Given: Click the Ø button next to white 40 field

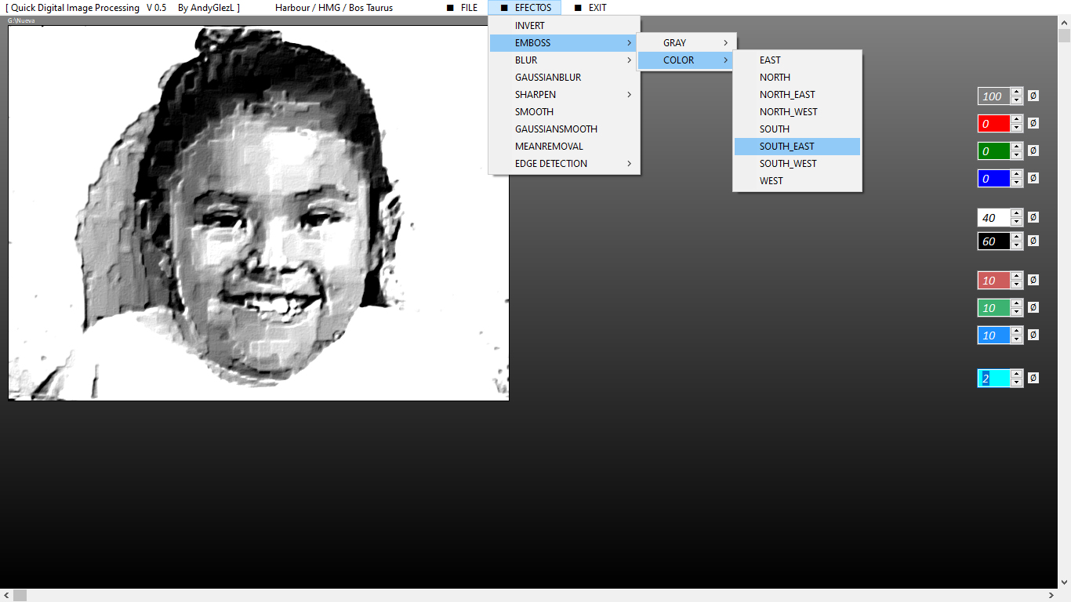Looking at the screenshot, I should coord(1033,217).
